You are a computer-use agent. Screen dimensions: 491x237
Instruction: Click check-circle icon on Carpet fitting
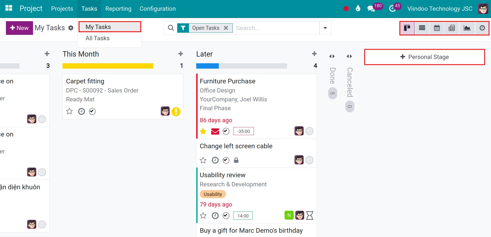(92, 111)
